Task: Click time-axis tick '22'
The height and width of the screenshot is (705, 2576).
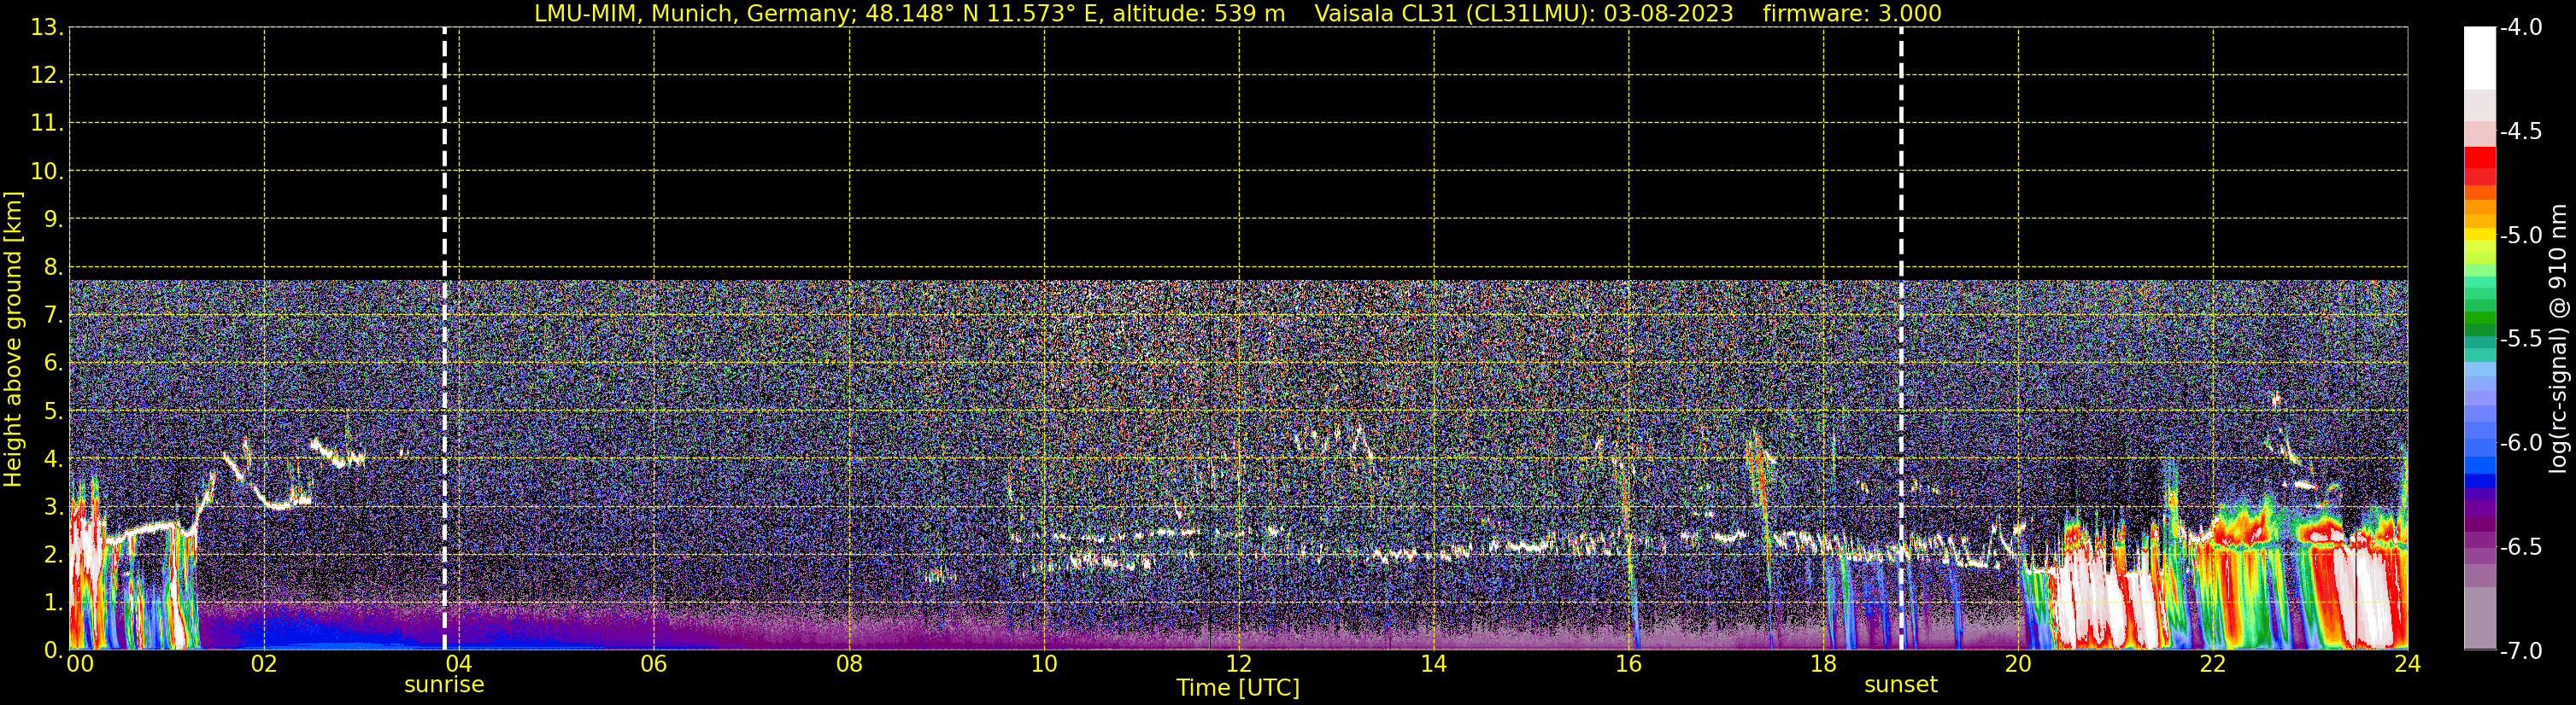Action: (2213, 664)
